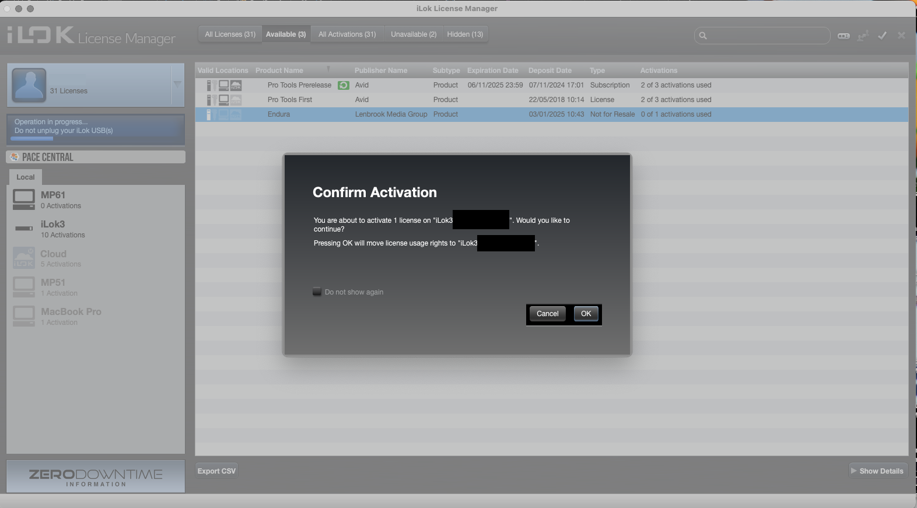Click the Subscription type cell
The width and height of the screenshot is (917, 508).
tap(610, 85)
